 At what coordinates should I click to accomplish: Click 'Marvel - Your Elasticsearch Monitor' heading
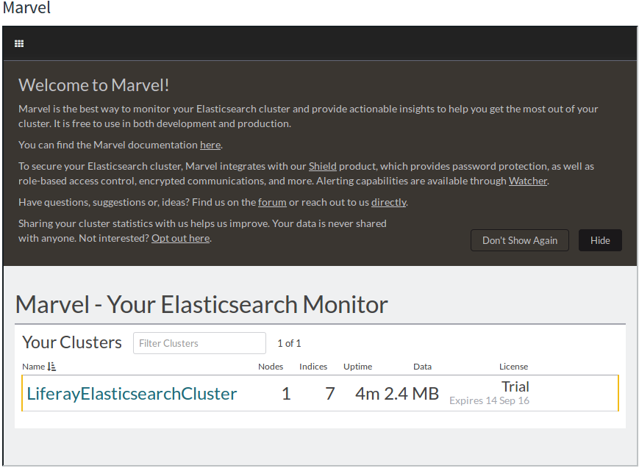tap(201, 305)
